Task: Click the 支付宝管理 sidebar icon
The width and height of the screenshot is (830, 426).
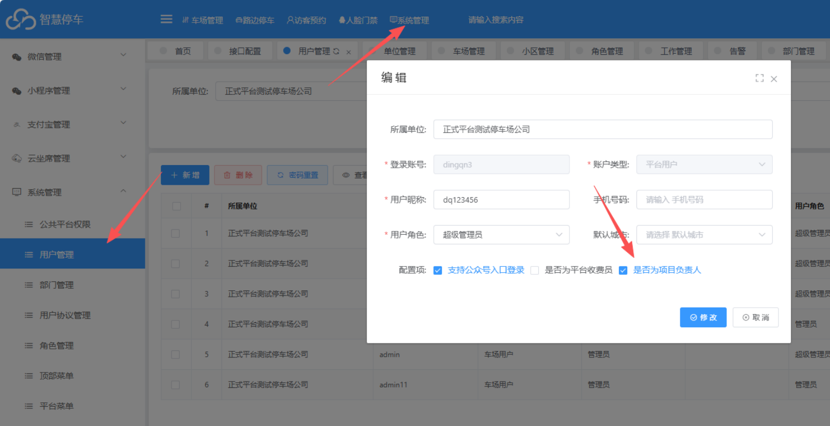Action: tap(17, 125)
